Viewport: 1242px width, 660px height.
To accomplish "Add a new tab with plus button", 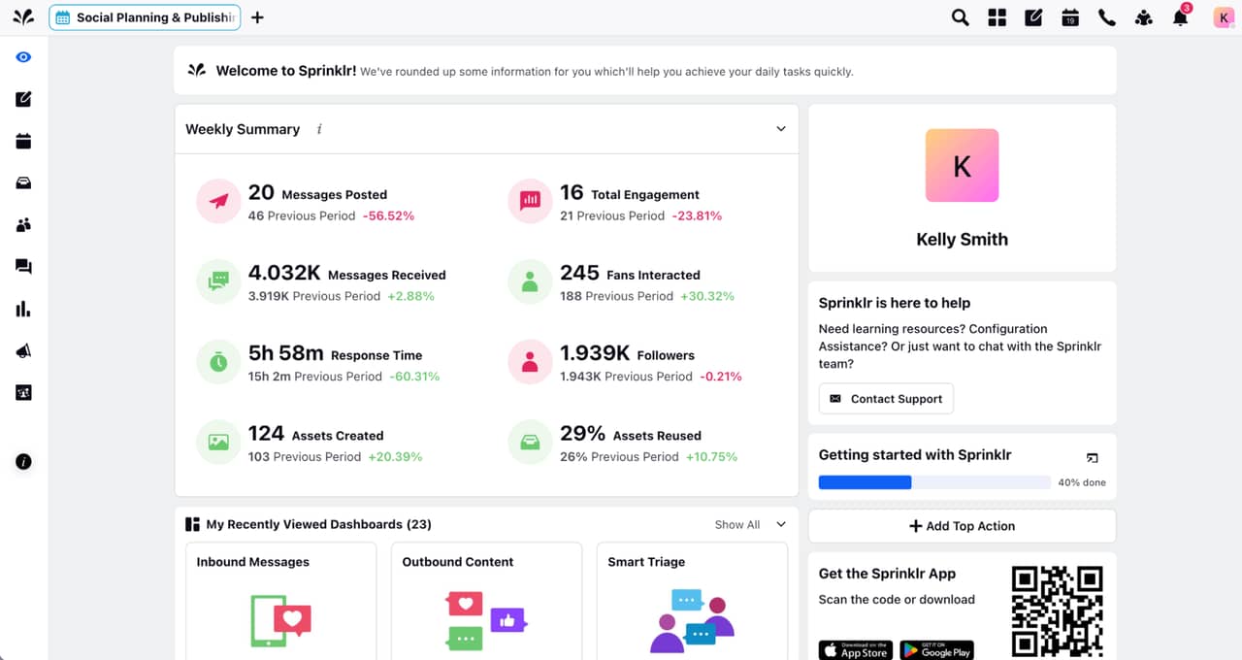I will (x=257, y=17).
